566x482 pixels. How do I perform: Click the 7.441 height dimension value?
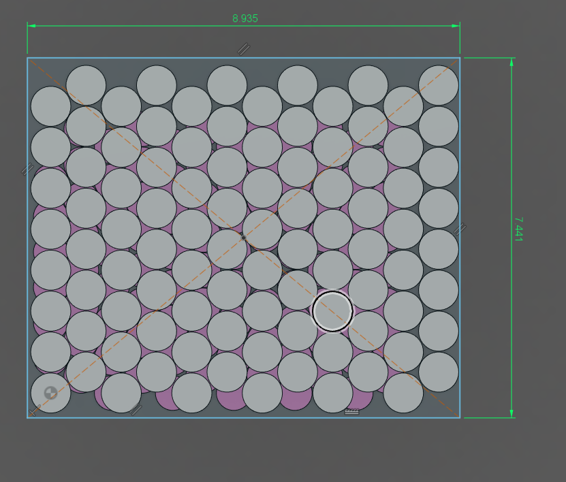tap(518, 229)
